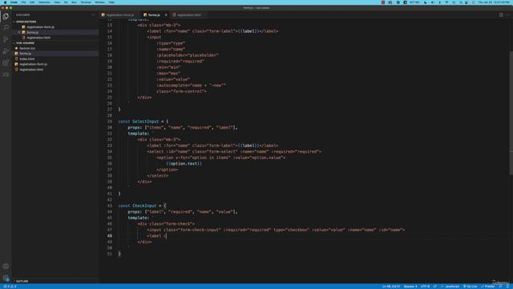Open the Run and Debug view
Image resolution: width=513 pixels, height=289 pixels.
pyautogui.click(x=6, y=51)
